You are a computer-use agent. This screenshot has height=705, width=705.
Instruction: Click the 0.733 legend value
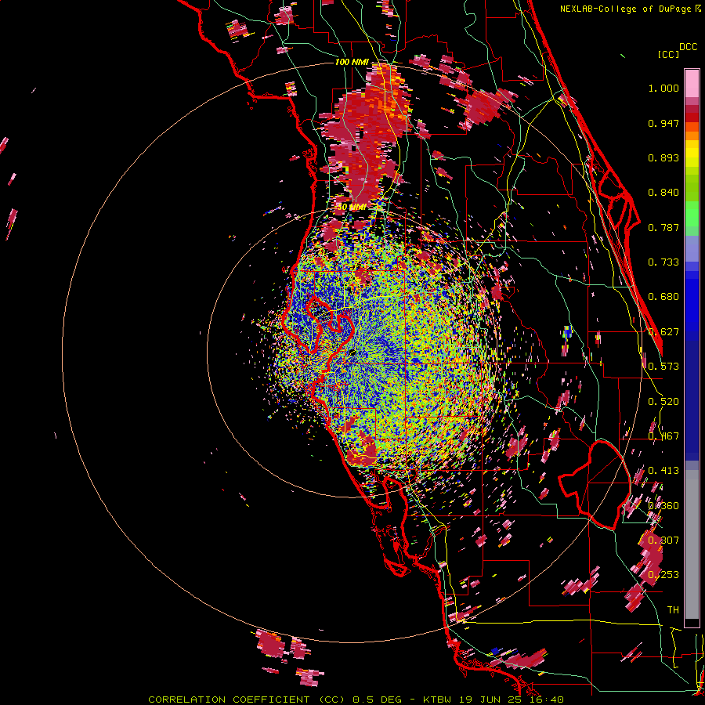[x=663, y=262]
